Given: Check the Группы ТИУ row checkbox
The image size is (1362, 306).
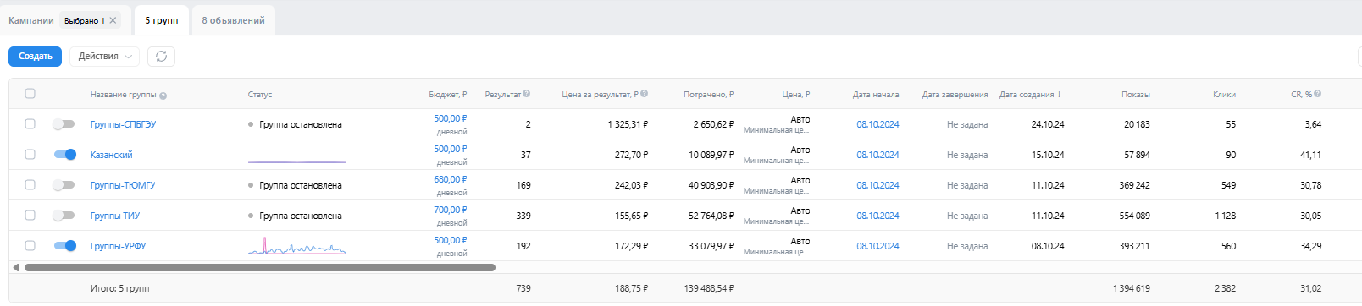Looking at the screenshot, I should point(30,216).
